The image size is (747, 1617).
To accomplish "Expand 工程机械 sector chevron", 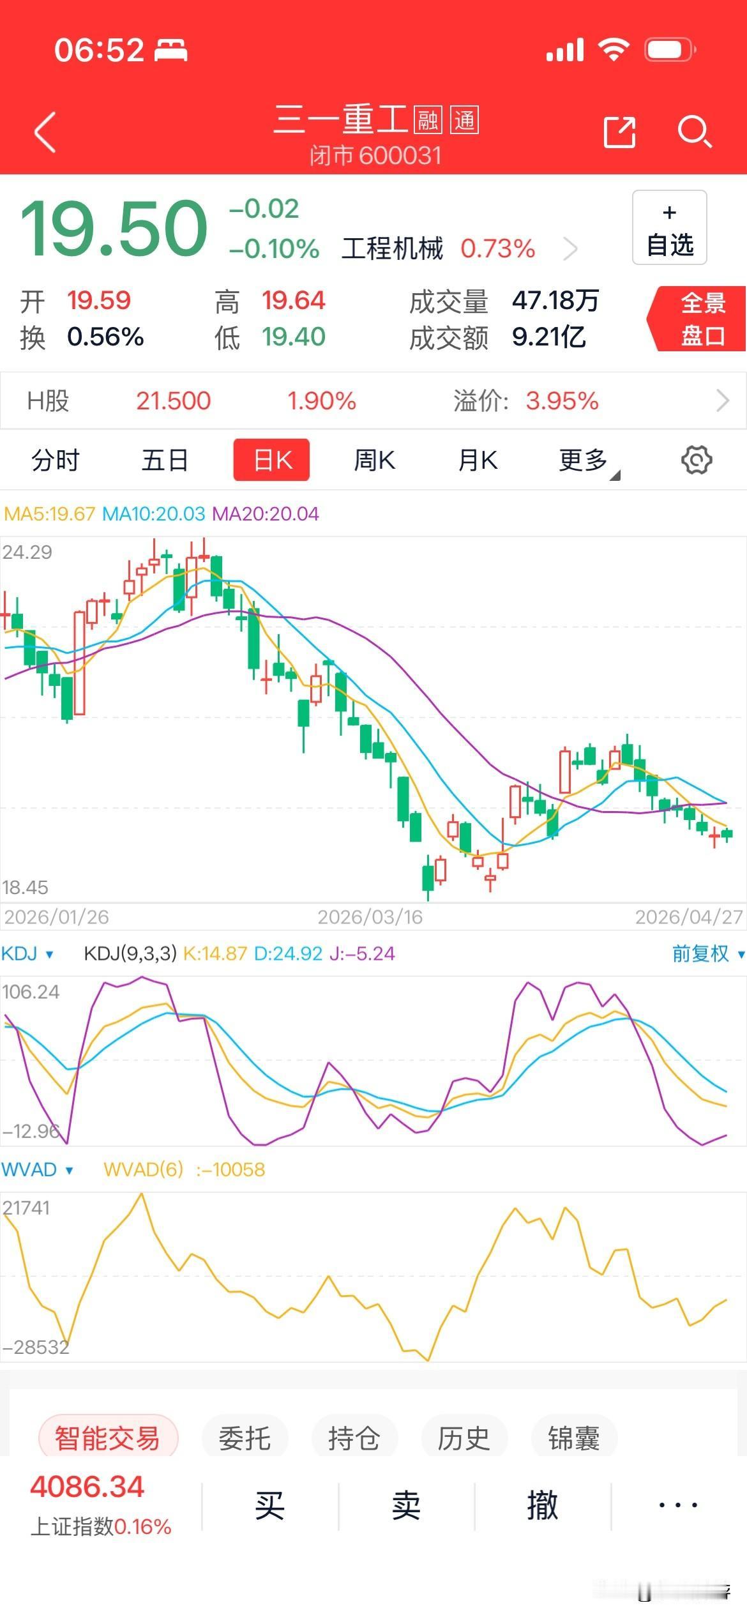I will click(570, 248).
